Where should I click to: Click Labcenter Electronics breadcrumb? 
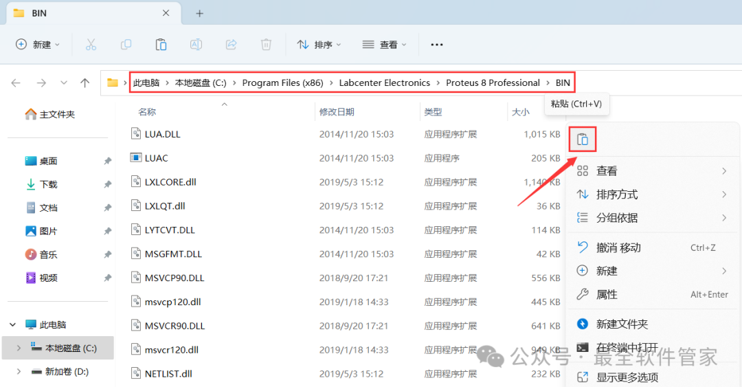(385, 83)
